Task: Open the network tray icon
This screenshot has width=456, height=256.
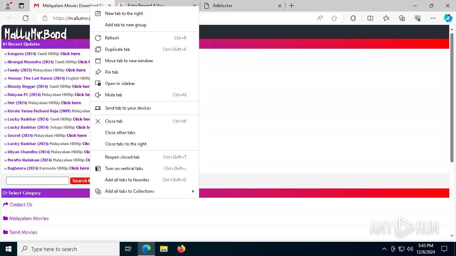Action: tap(401, 249)
